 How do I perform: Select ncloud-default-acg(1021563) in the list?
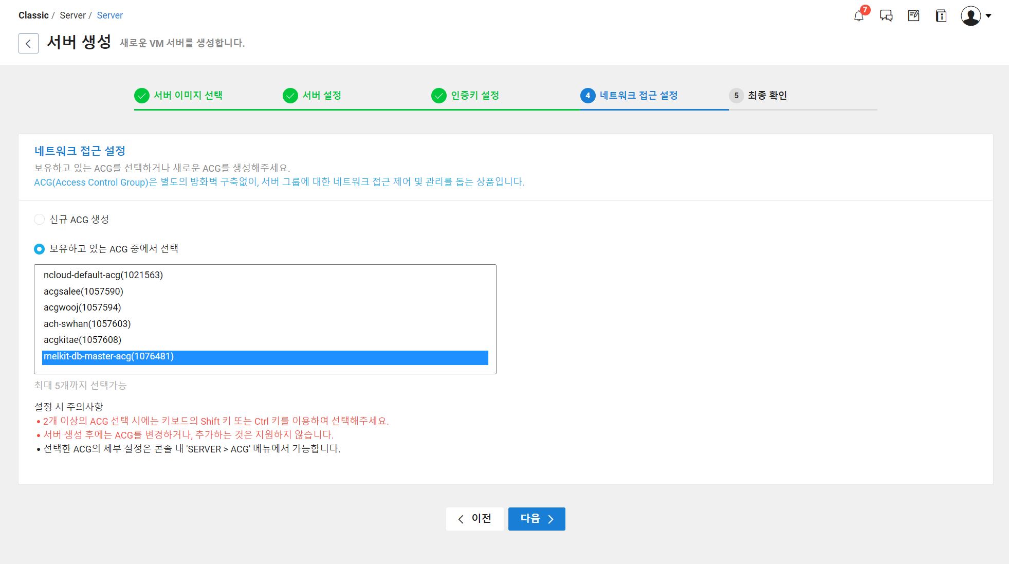[x=103, y=275]
